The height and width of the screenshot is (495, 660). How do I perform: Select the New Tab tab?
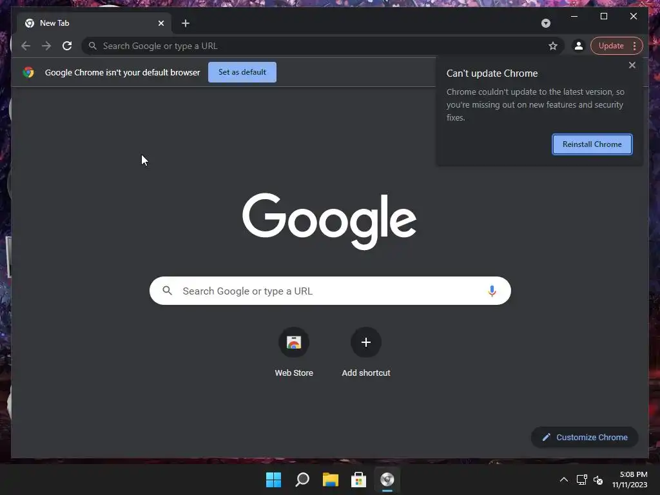click(93, 23)
